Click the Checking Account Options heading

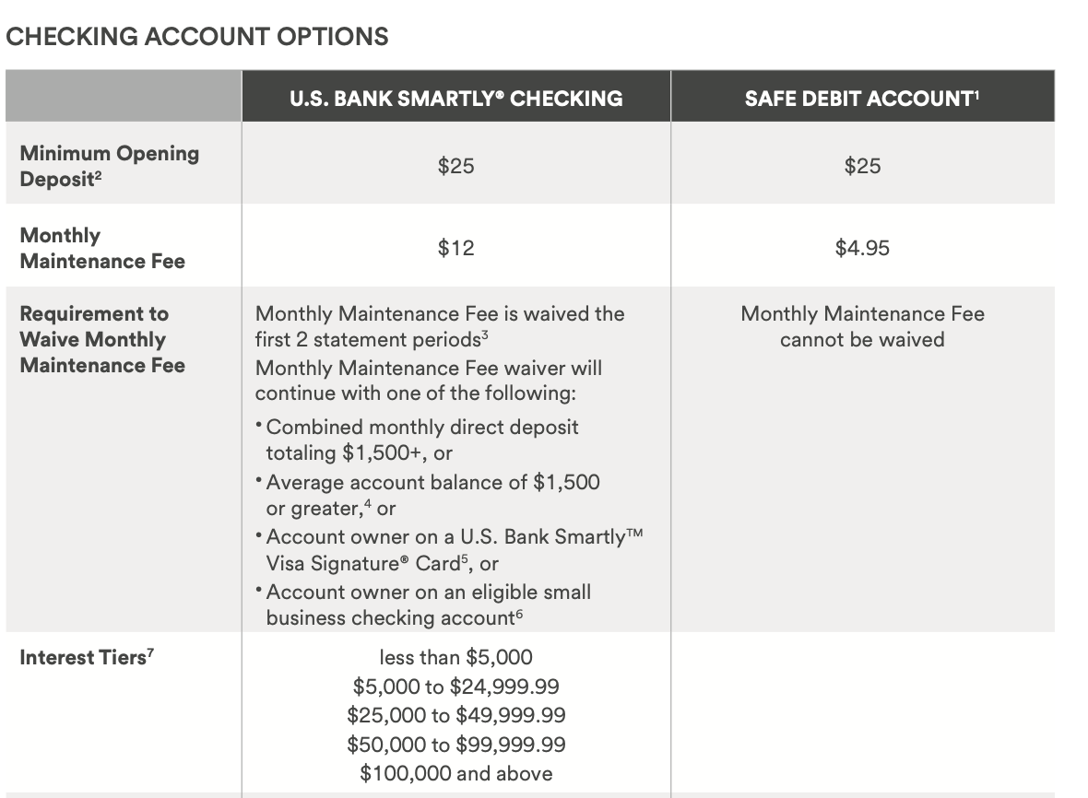pyautogui.click(x=196, y=37)
